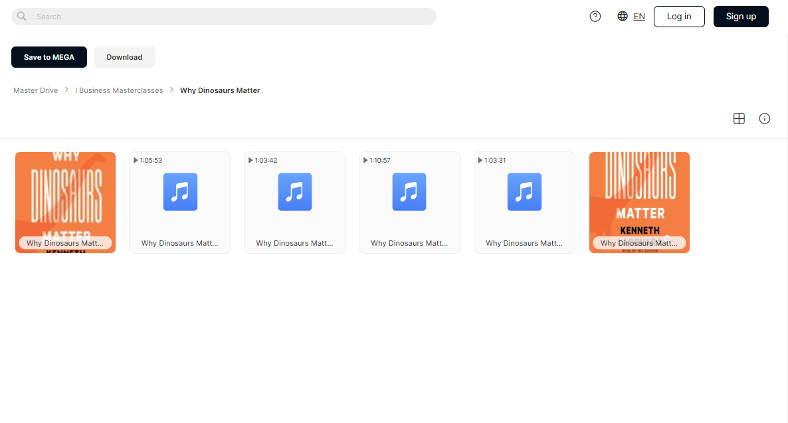Switch view with the grid layout icon
The width and height of the screenshot is (788, 423).
tap(739, 119)
